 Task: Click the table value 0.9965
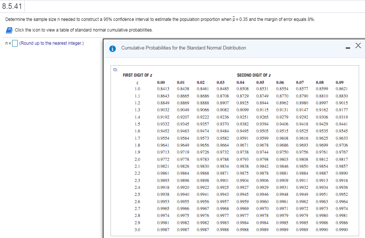coord(163,209)
